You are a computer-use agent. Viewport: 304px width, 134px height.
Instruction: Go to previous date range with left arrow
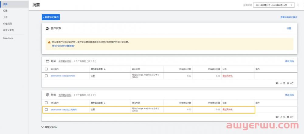pyautogui.click(x=298, y=5)
